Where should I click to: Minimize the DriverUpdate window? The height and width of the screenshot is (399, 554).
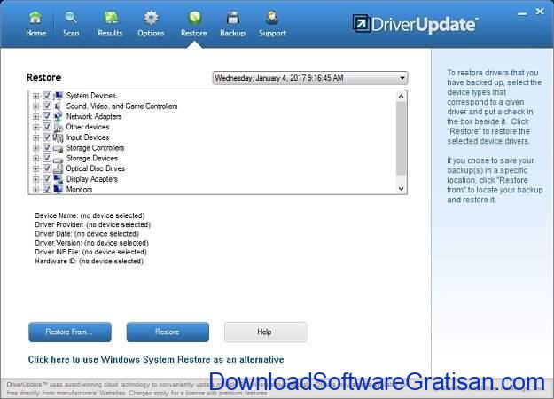pyautogui.click(x=522, y=13)
